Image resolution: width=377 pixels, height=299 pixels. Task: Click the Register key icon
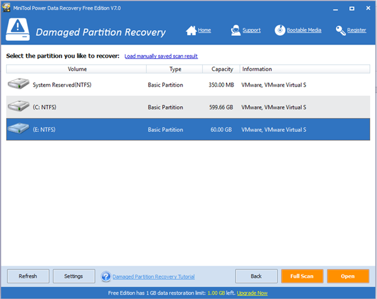click(x=340, y=31)
